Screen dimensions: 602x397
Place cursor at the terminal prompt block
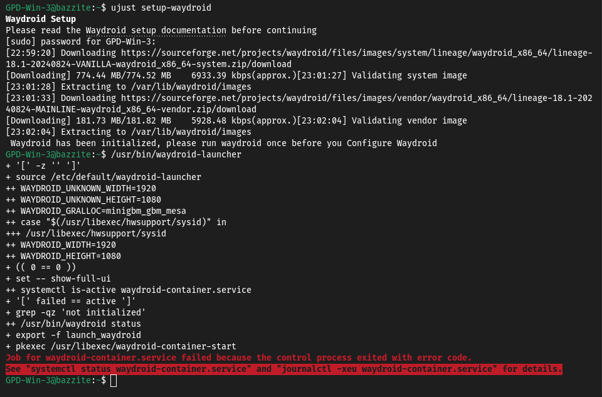coord(114,381)
